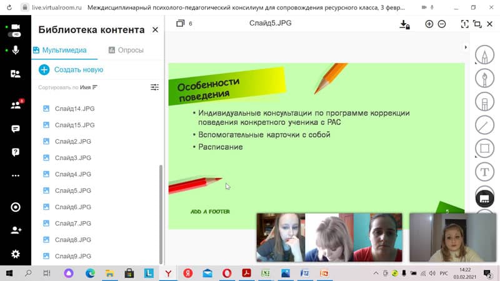Click the РУС language indicator
This screenshot has height=281, width=500.
click(444, 274)
